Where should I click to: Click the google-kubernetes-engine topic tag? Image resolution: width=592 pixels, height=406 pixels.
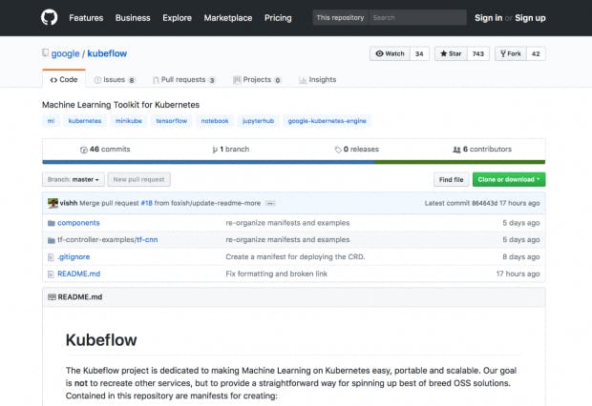click(328, 121)
